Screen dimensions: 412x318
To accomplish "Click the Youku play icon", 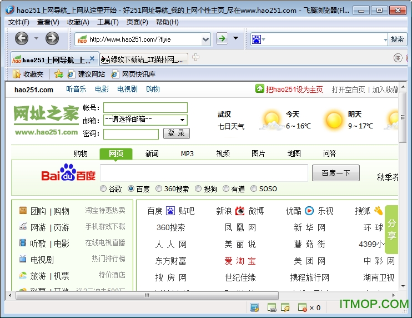I will point(309,211).
